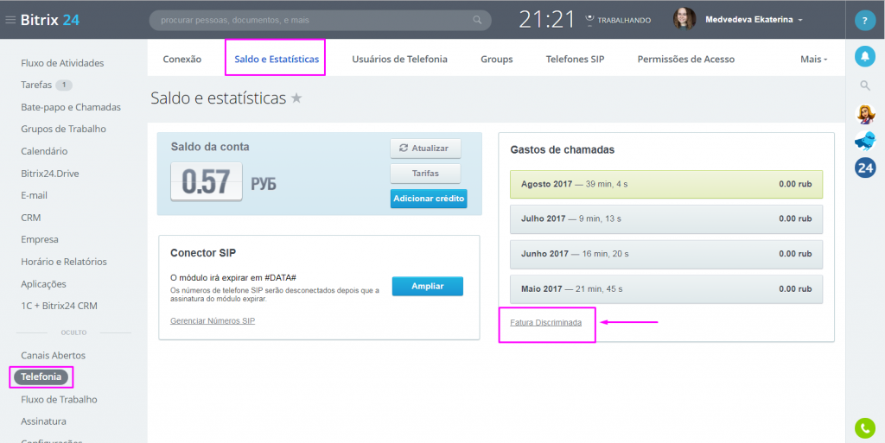Open Fluxo de Trabalho in sidebar
This screenshot has height=443, width=885.
[x=59, y=400]
